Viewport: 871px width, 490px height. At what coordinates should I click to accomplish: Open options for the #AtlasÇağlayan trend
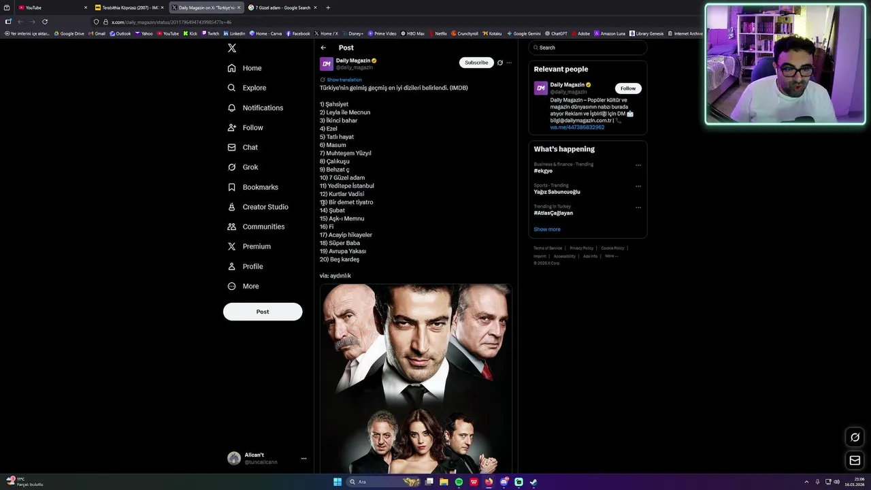(638, 207)
